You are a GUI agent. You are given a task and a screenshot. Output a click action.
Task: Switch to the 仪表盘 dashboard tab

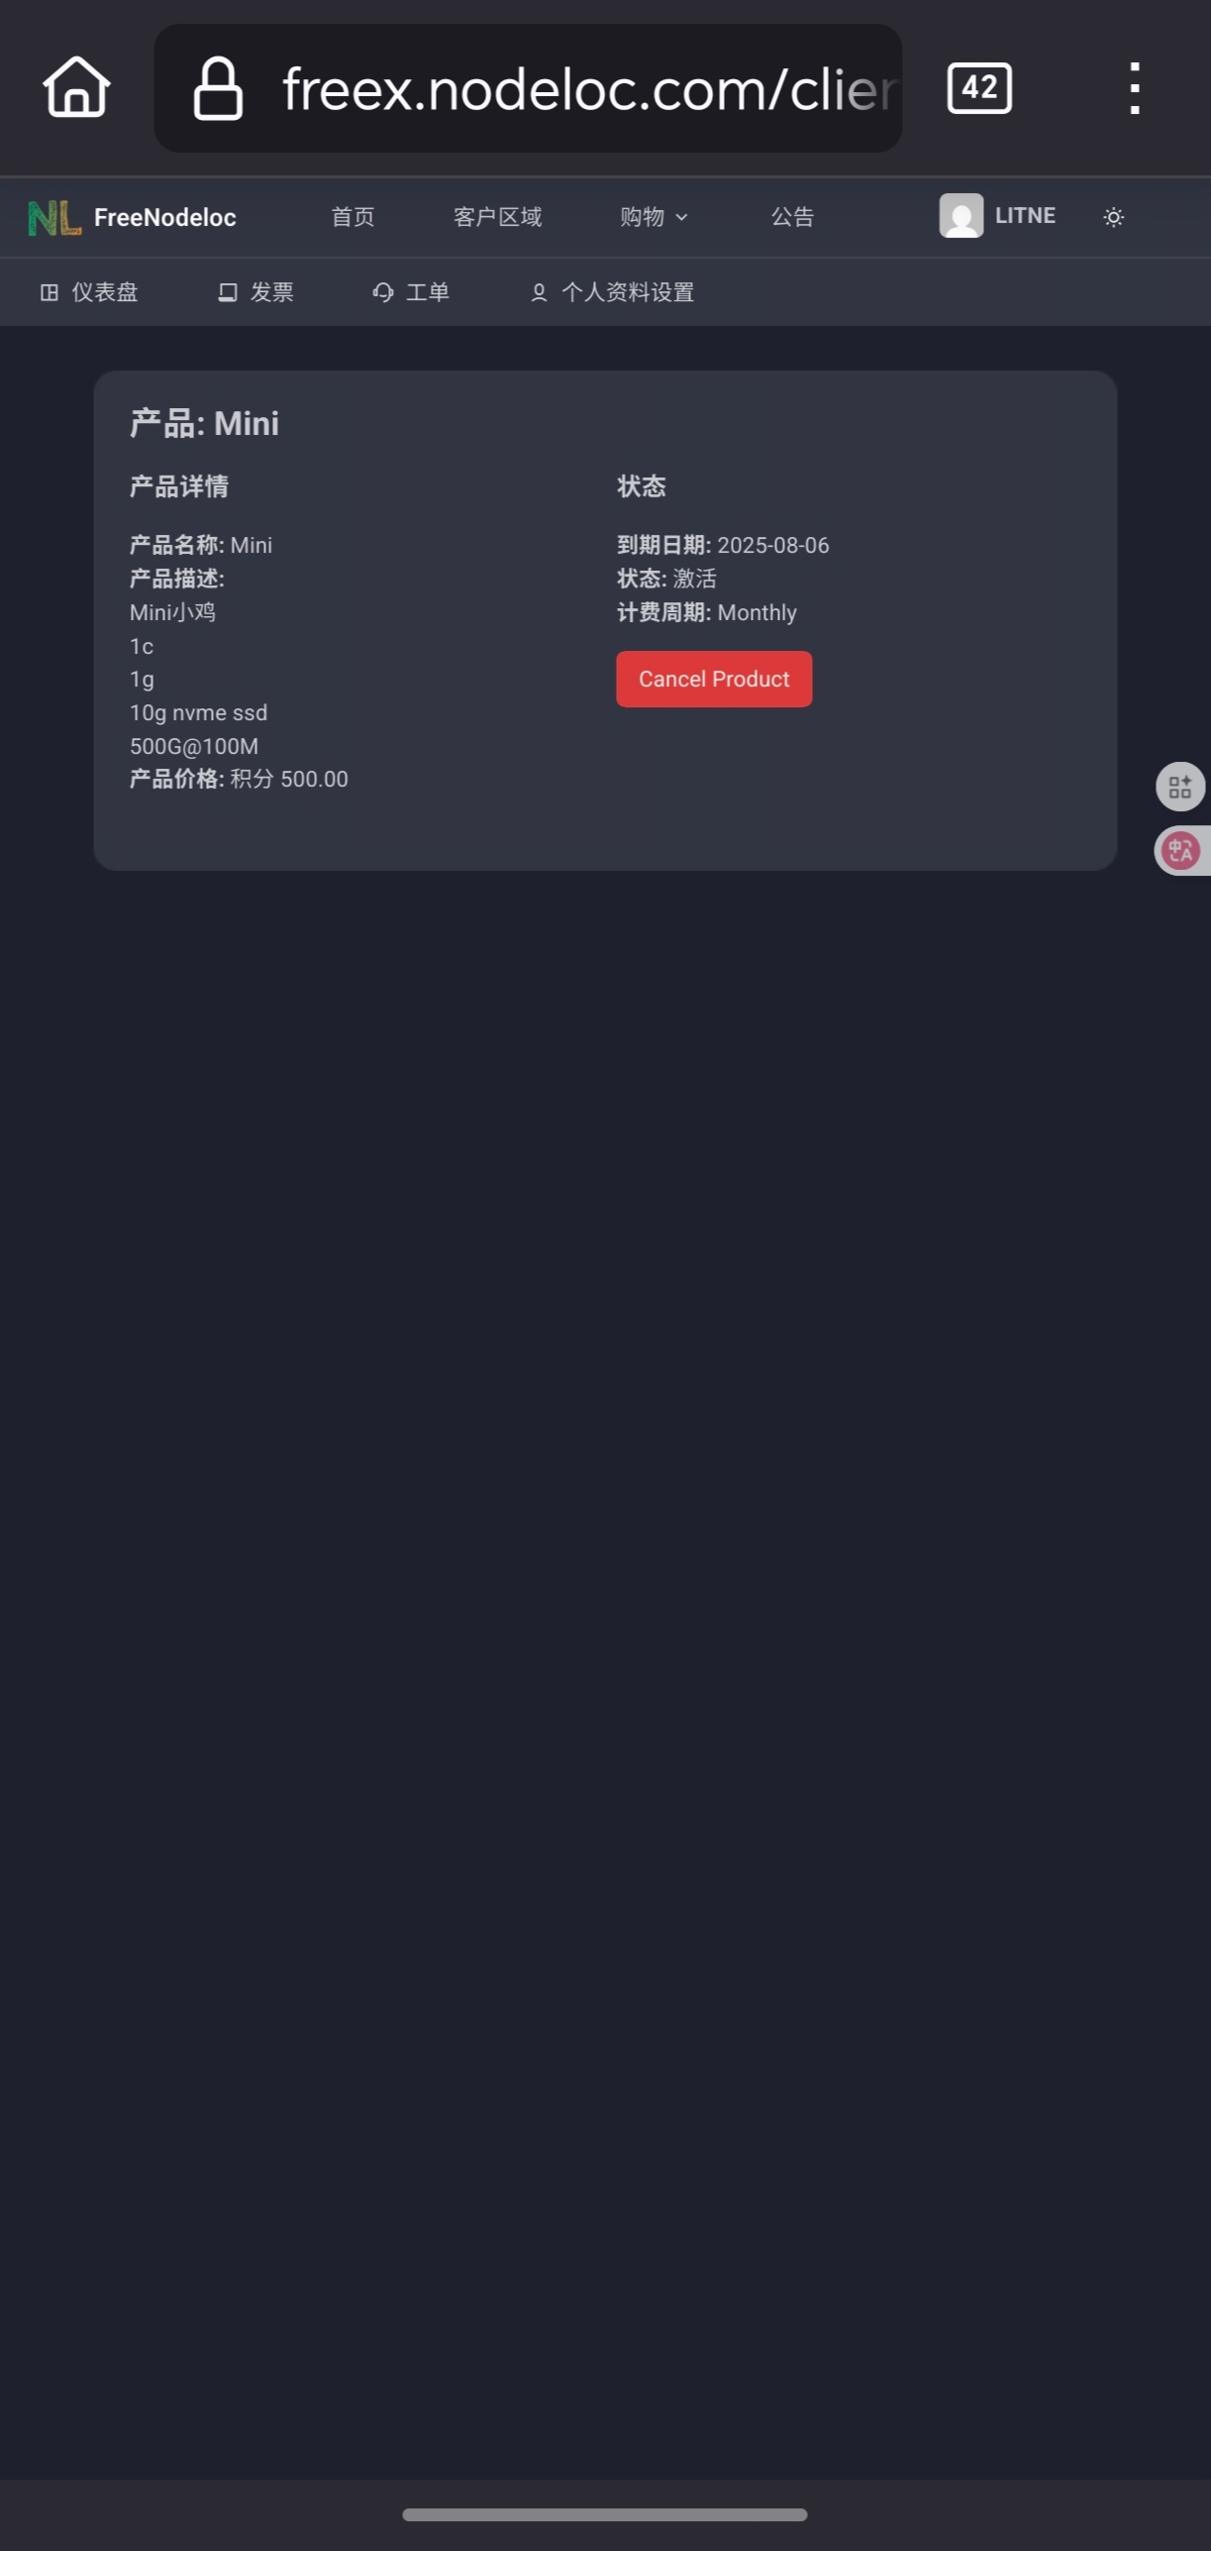point(89,292)
